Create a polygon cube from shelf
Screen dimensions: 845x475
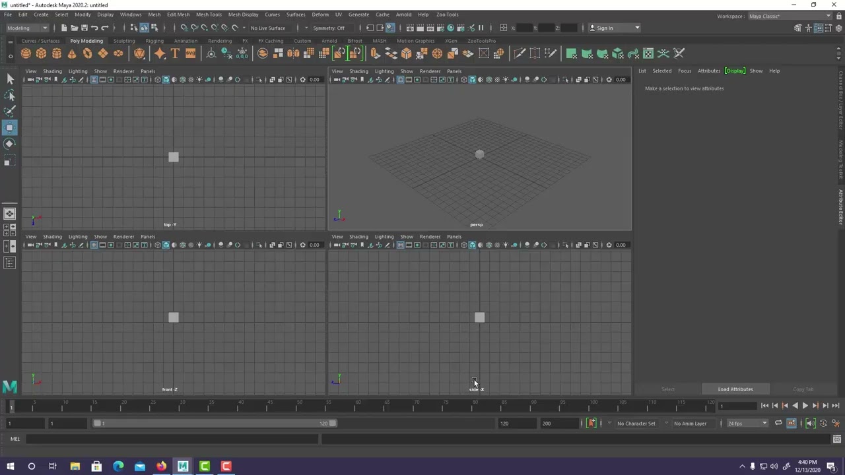pyautogui.click(x=41, y=53)
